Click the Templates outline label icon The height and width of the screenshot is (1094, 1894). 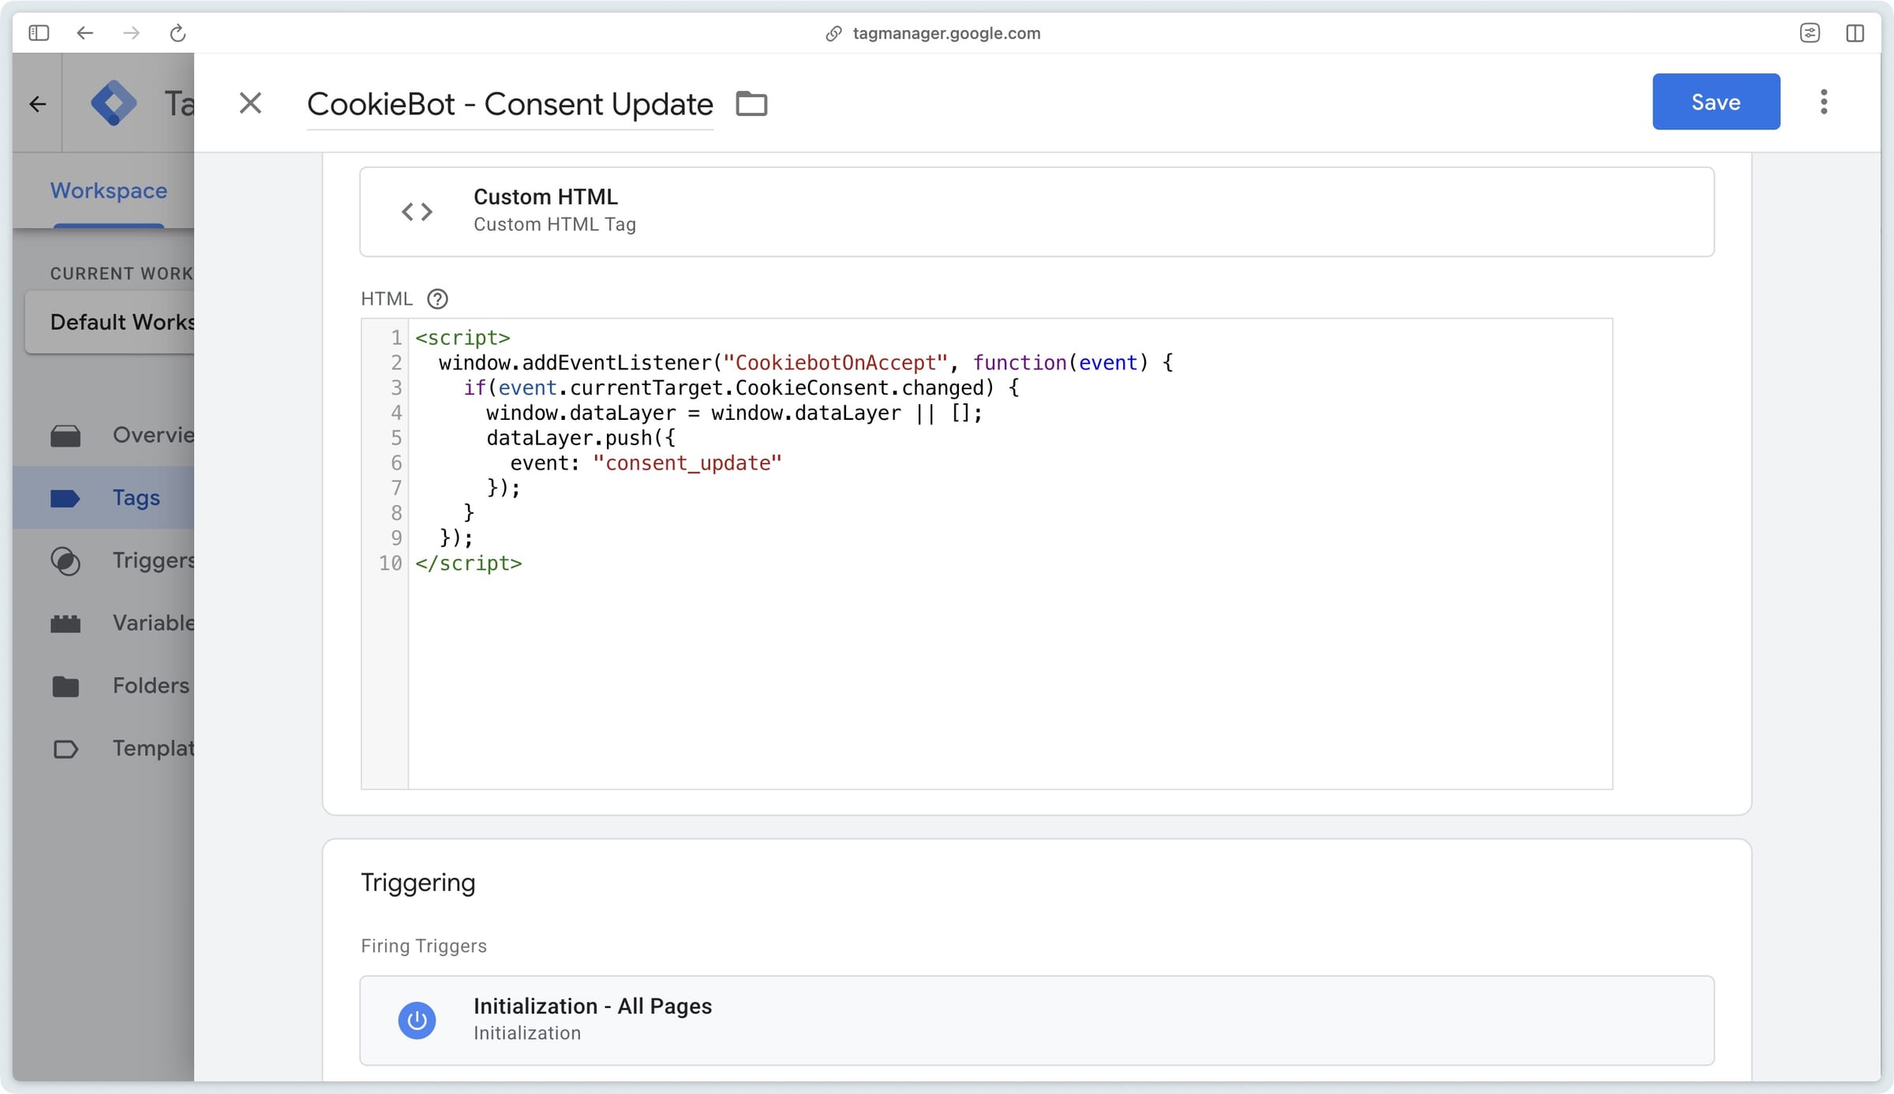coord(65,748)
